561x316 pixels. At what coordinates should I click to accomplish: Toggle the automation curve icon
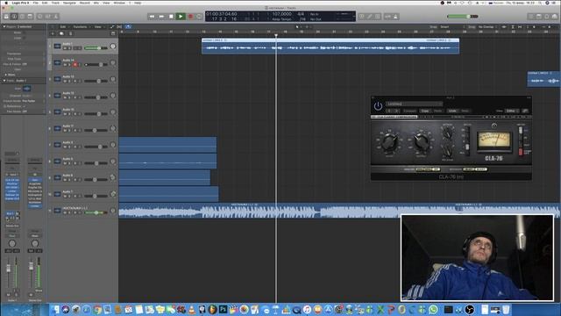coord(112,27)
